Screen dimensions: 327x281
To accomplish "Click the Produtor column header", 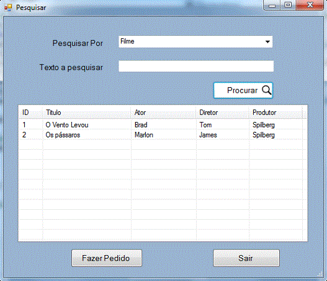I will pyautogui.click(x=275, y=113).
